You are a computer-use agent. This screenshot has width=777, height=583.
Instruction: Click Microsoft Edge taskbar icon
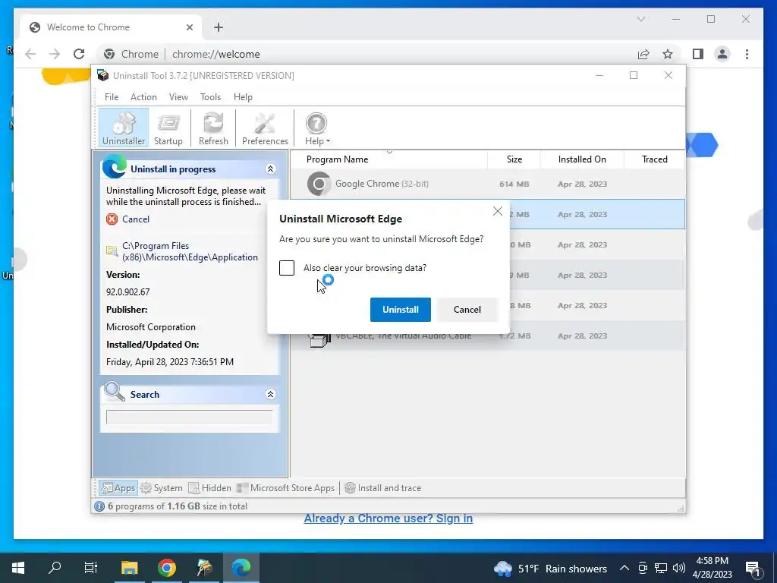(x=241, y=568)
